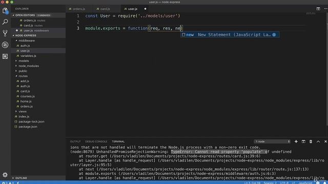Open the Debug view in activity bar
The image size is (328, 184).
pyautogui.click(x=5, y=45)
